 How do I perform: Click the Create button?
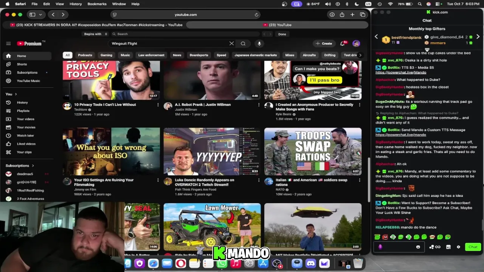324,43
